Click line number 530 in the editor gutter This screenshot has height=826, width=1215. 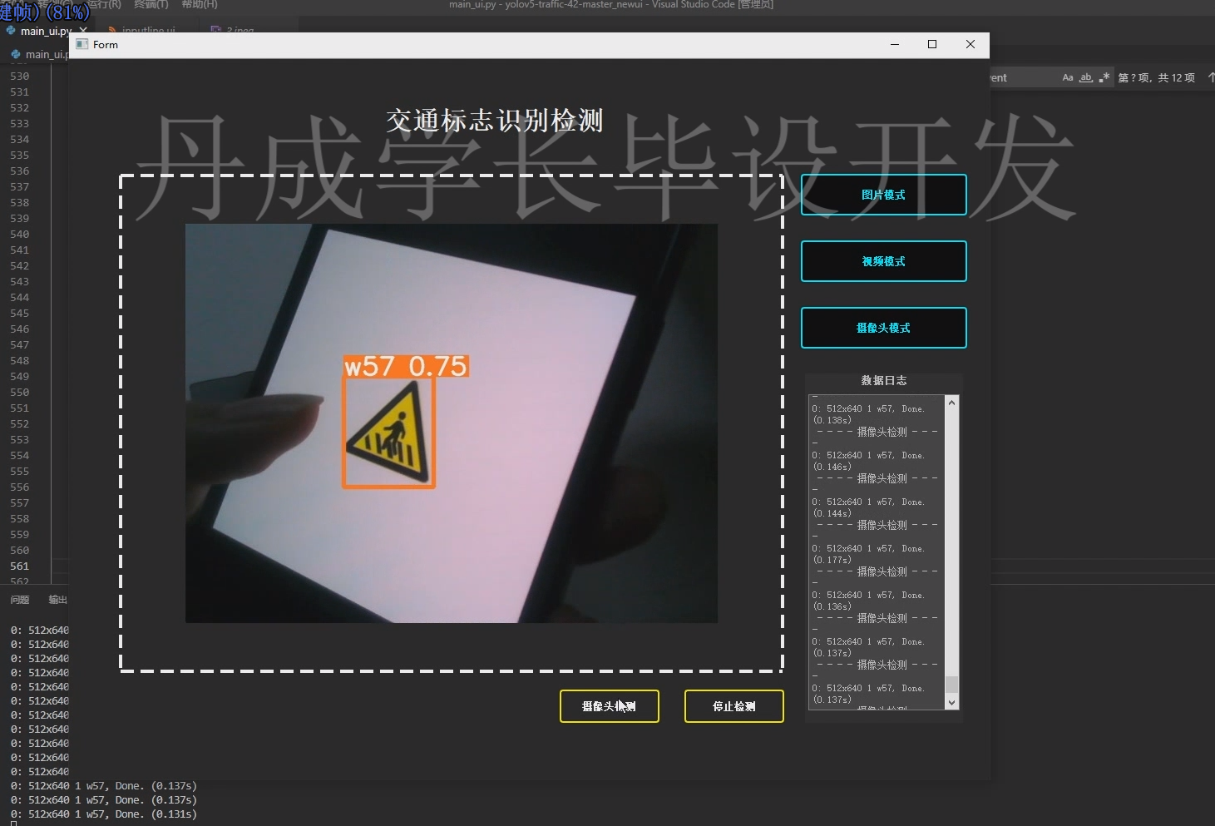[x=19, y=76]
